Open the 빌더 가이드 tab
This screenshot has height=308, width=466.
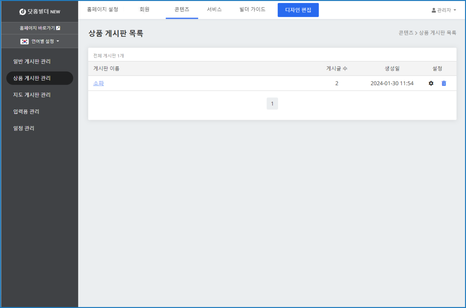coord(252,10)
